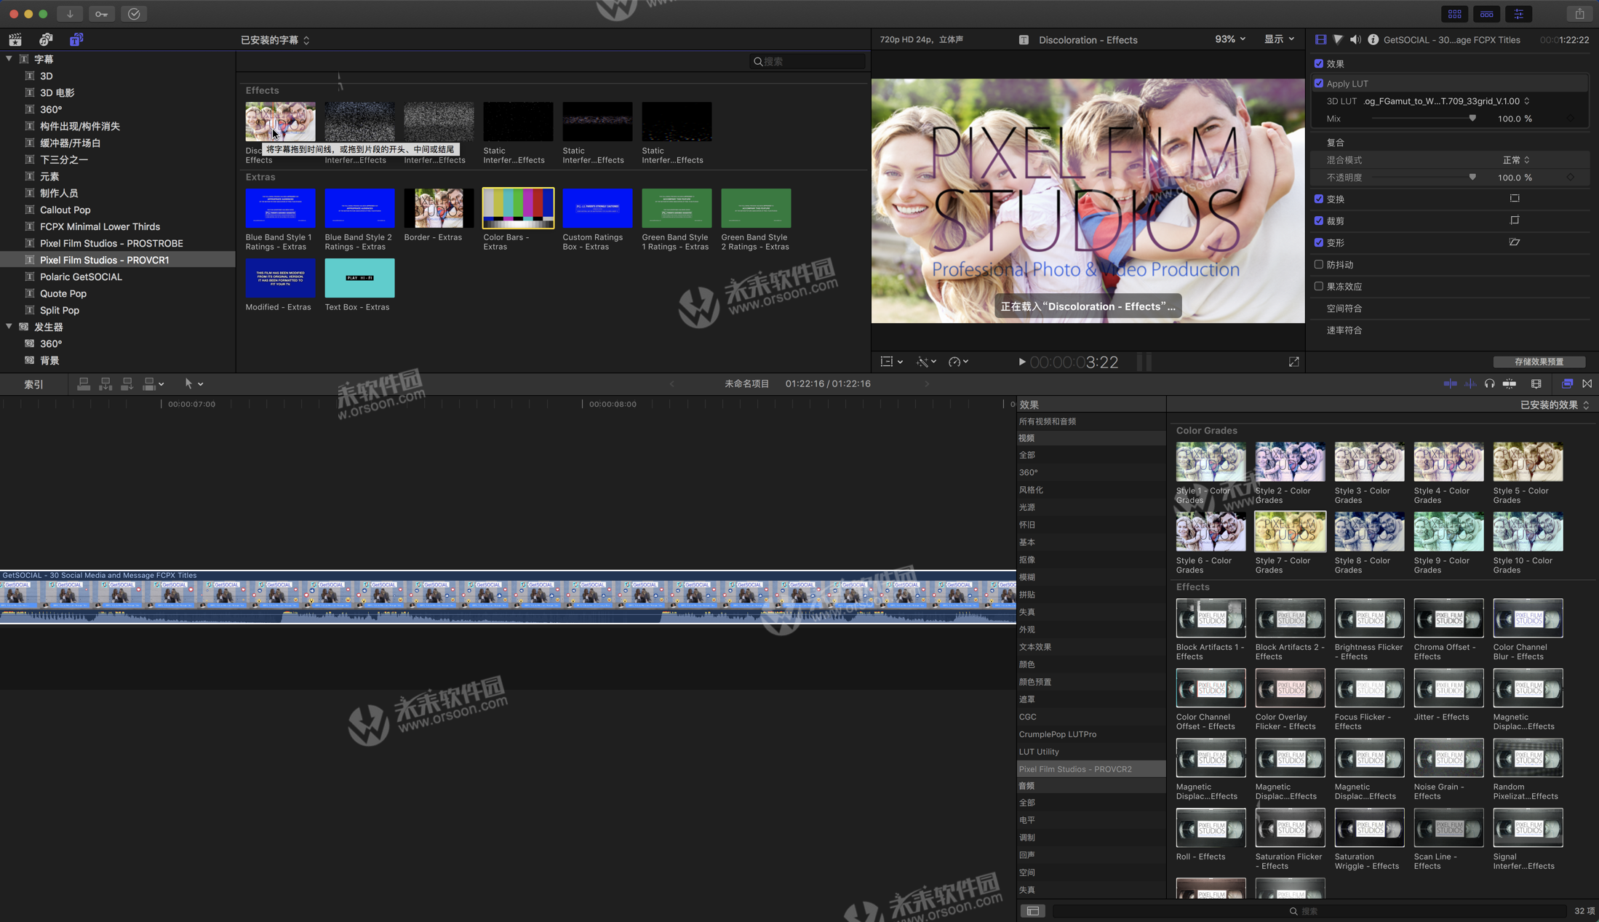Click the Import Media arrow icon
This screenshot has height=922, width=1599.
click(x=70, y=14)
